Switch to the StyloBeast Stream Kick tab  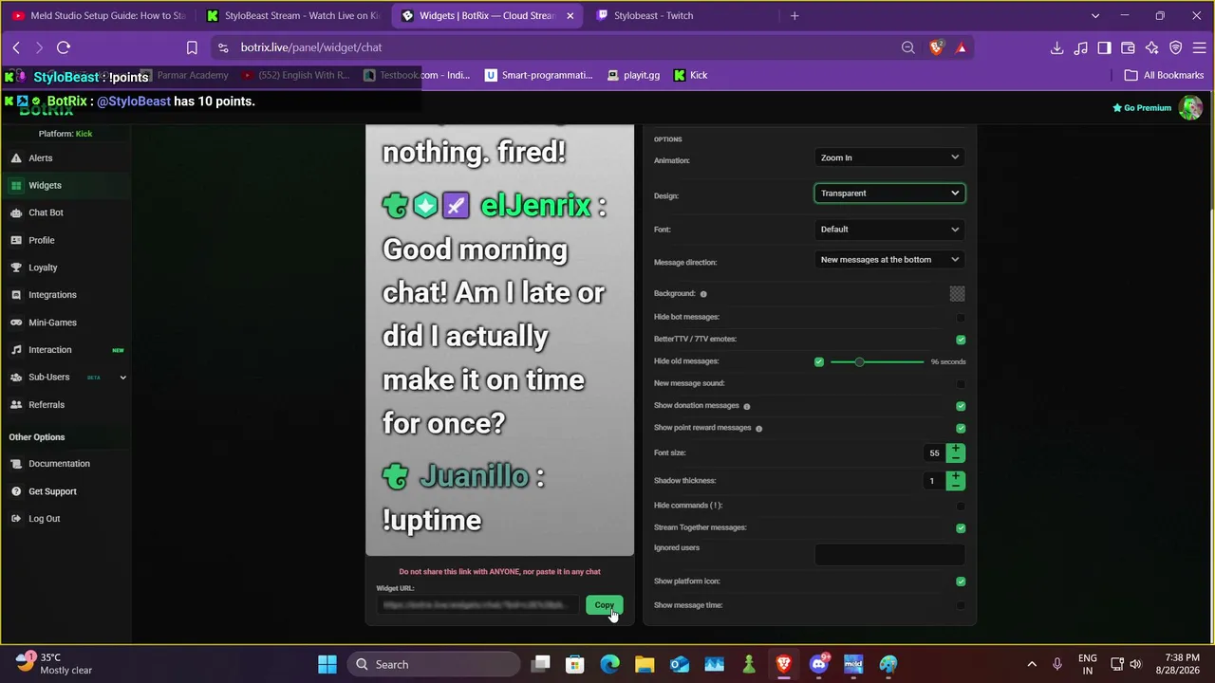tap(293, 15)
